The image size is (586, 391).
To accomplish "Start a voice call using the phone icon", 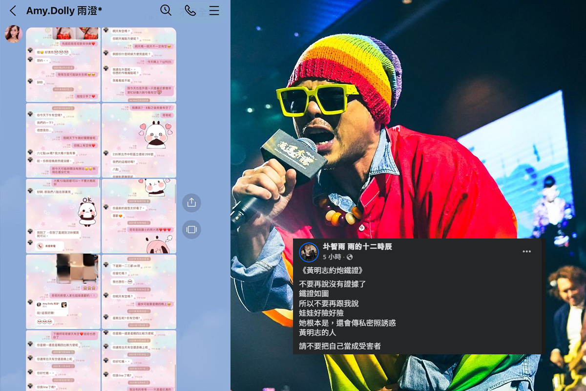I will click(189, 10).
